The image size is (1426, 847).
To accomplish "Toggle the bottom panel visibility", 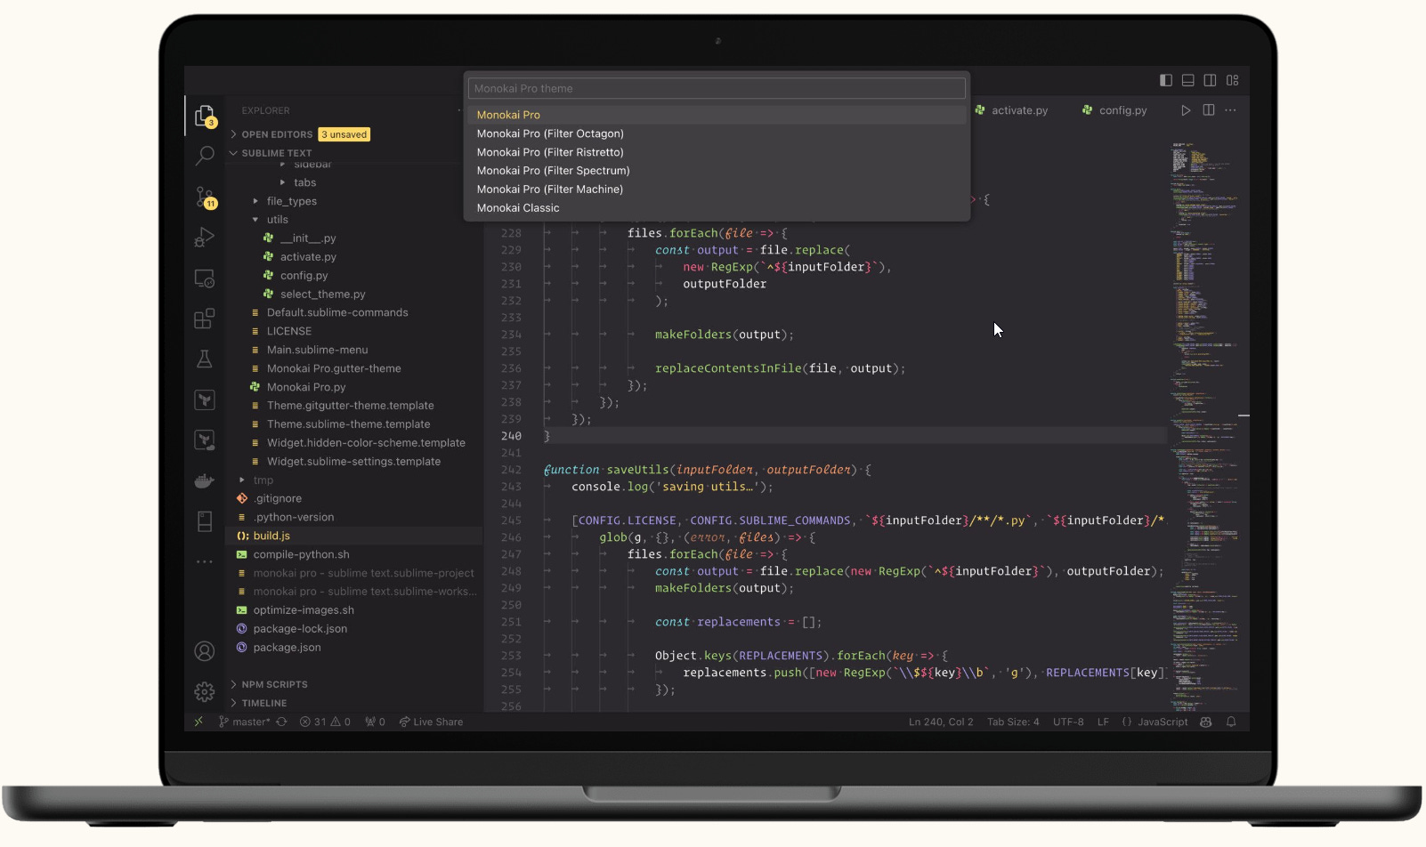I will coord(1187,79).
